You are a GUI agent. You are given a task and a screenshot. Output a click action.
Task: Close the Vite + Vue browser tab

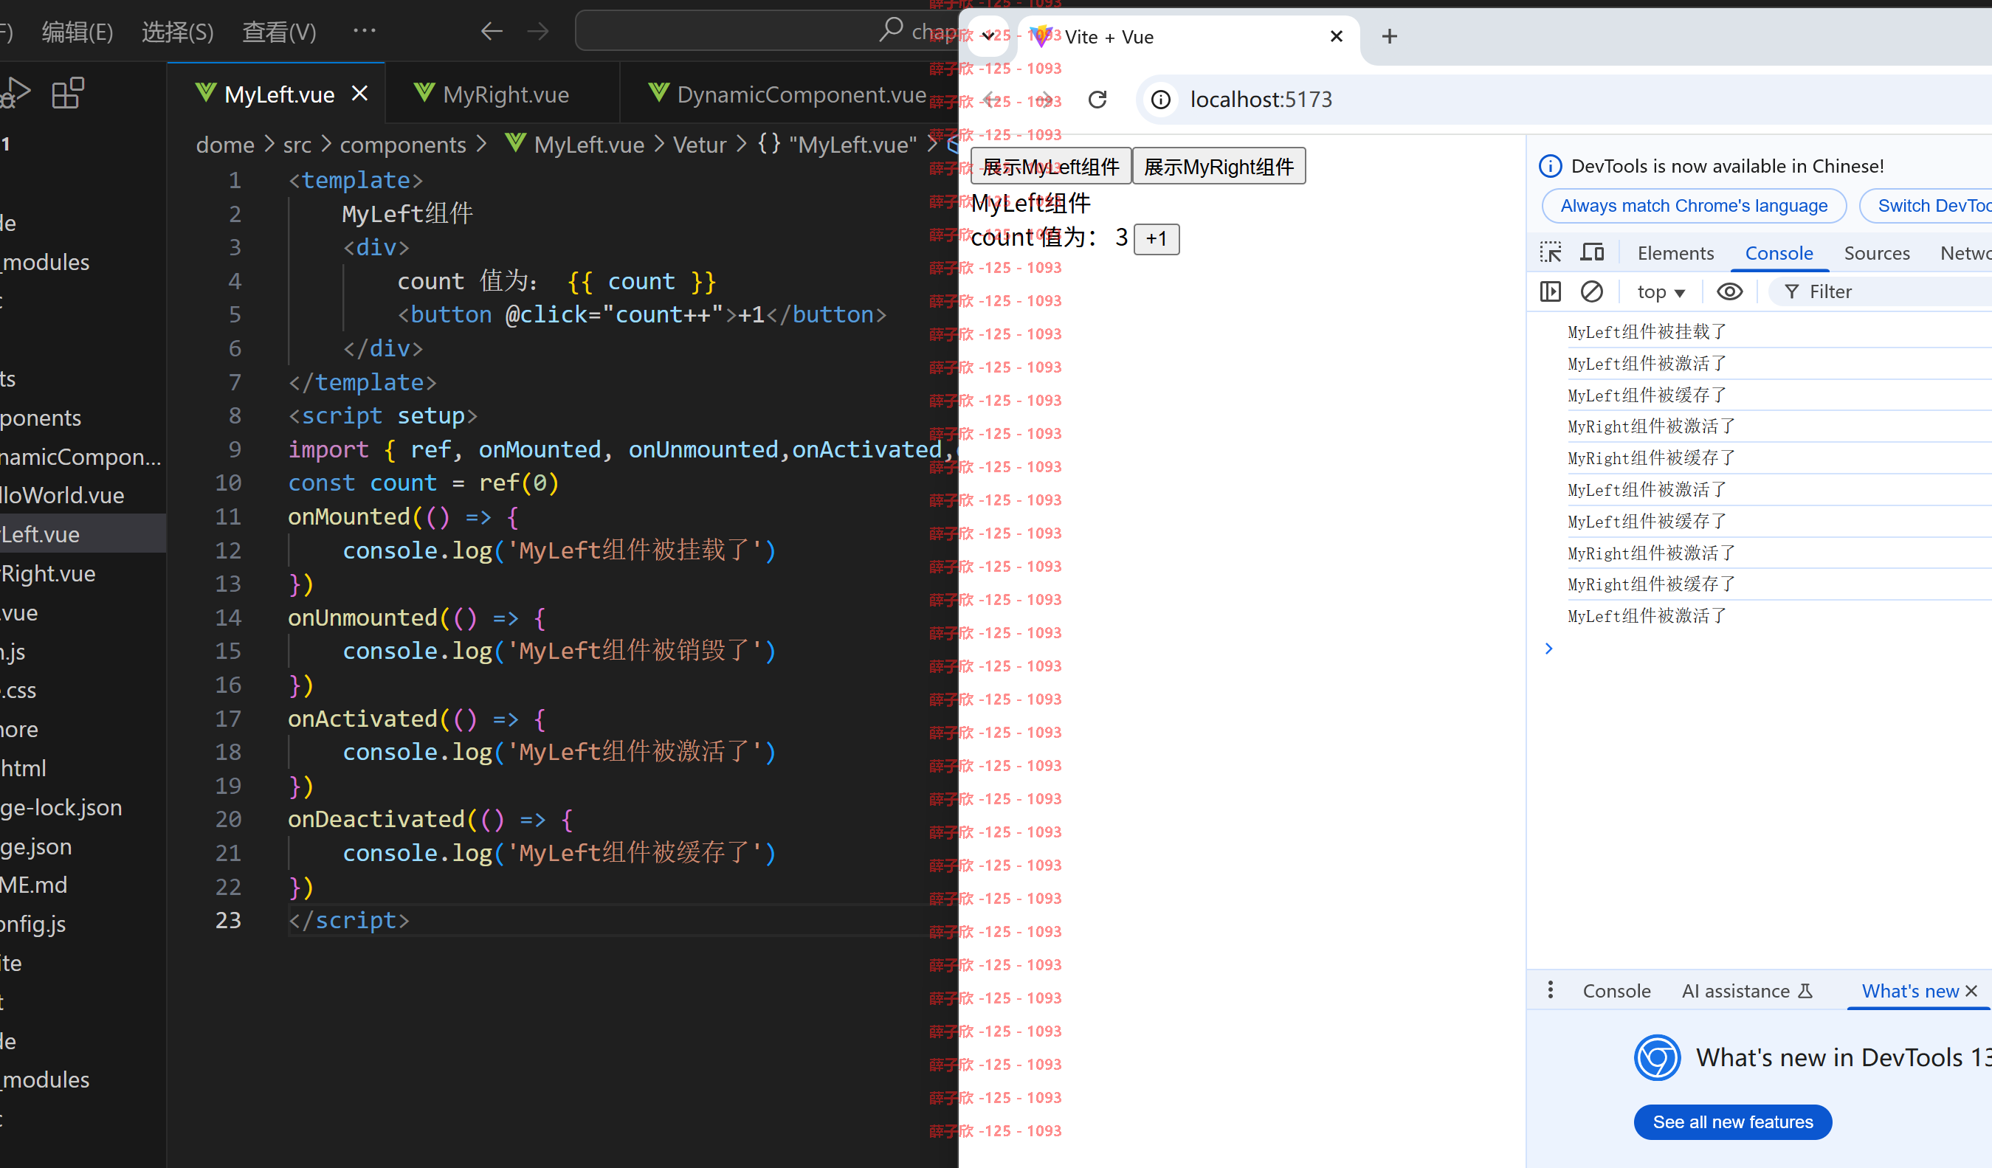(x=1337, y=36)
